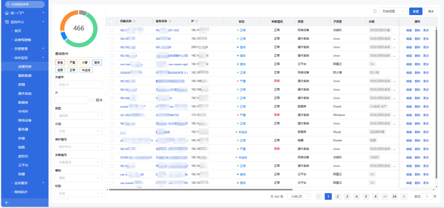Select 网络设备 in the sidebar menu
444x208 pixels.
25,120
